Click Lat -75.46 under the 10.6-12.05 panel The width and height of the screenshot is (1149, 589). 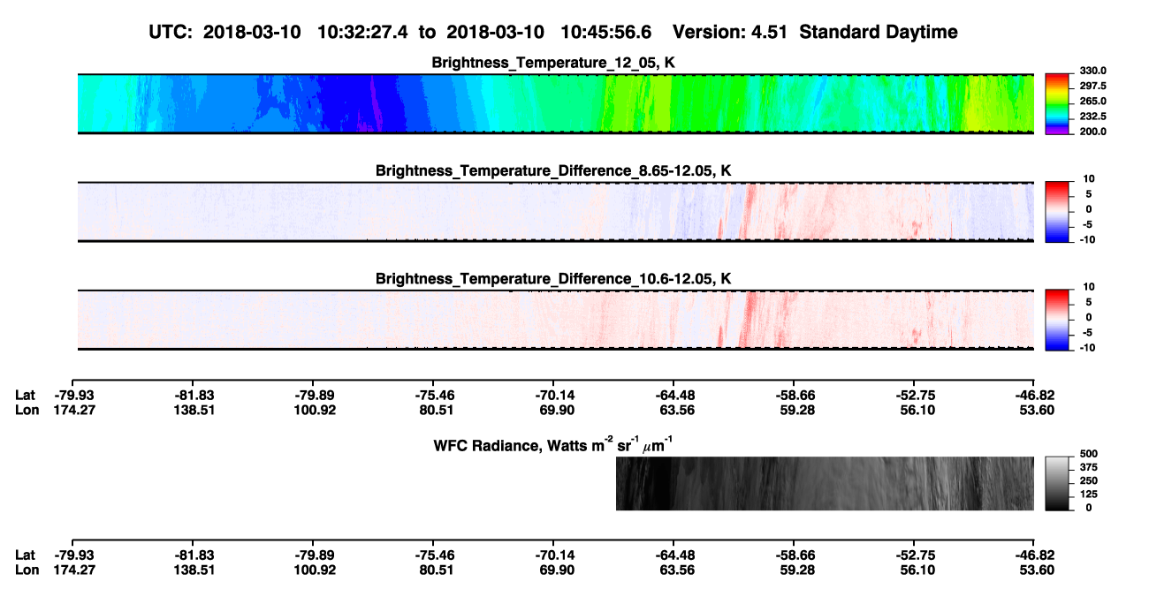coord(433,396)
